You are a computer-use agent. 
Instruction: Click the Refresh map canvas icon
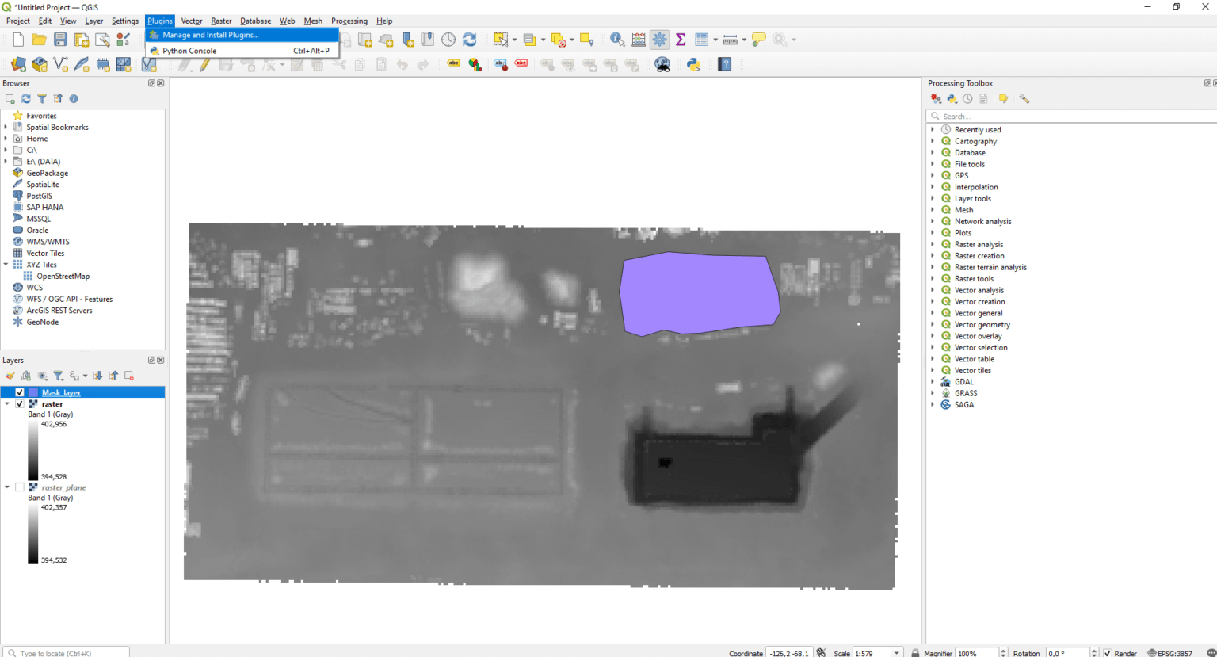point(470,40)
